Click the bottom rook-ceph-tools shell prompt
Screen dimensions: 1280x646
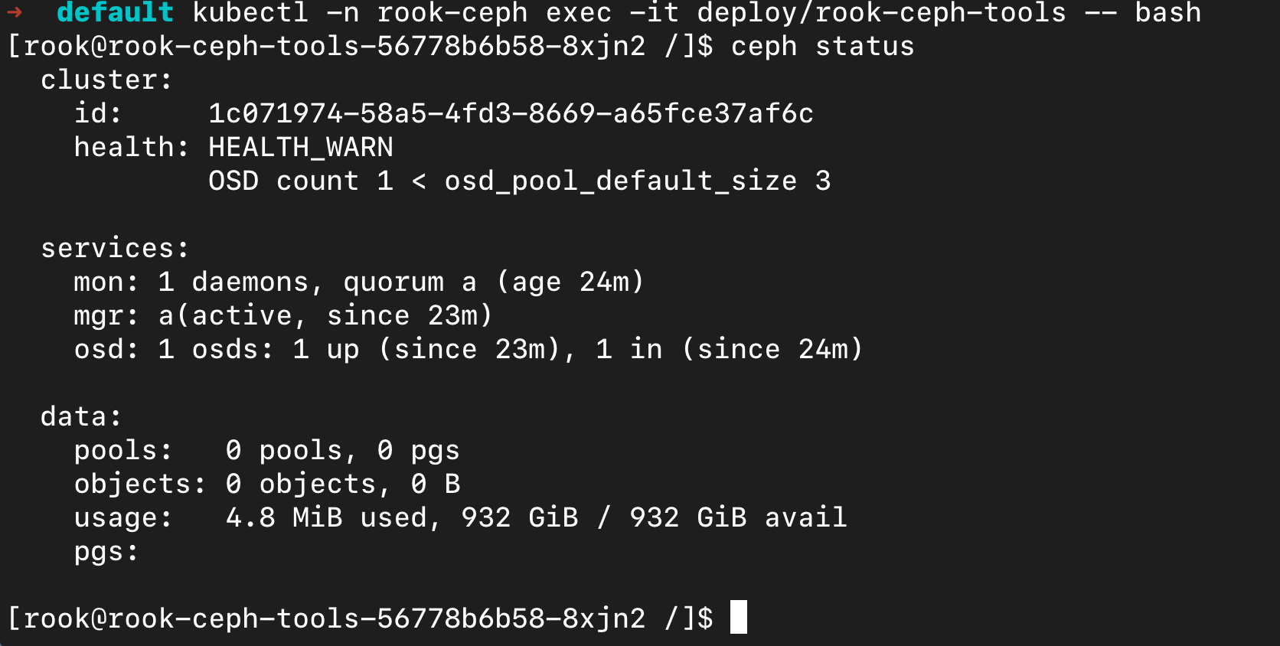point(360,618)
